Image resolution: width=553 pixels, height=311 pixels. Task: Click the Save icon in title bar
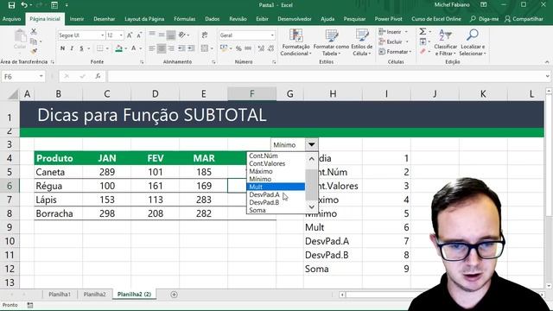click(11, 5)
